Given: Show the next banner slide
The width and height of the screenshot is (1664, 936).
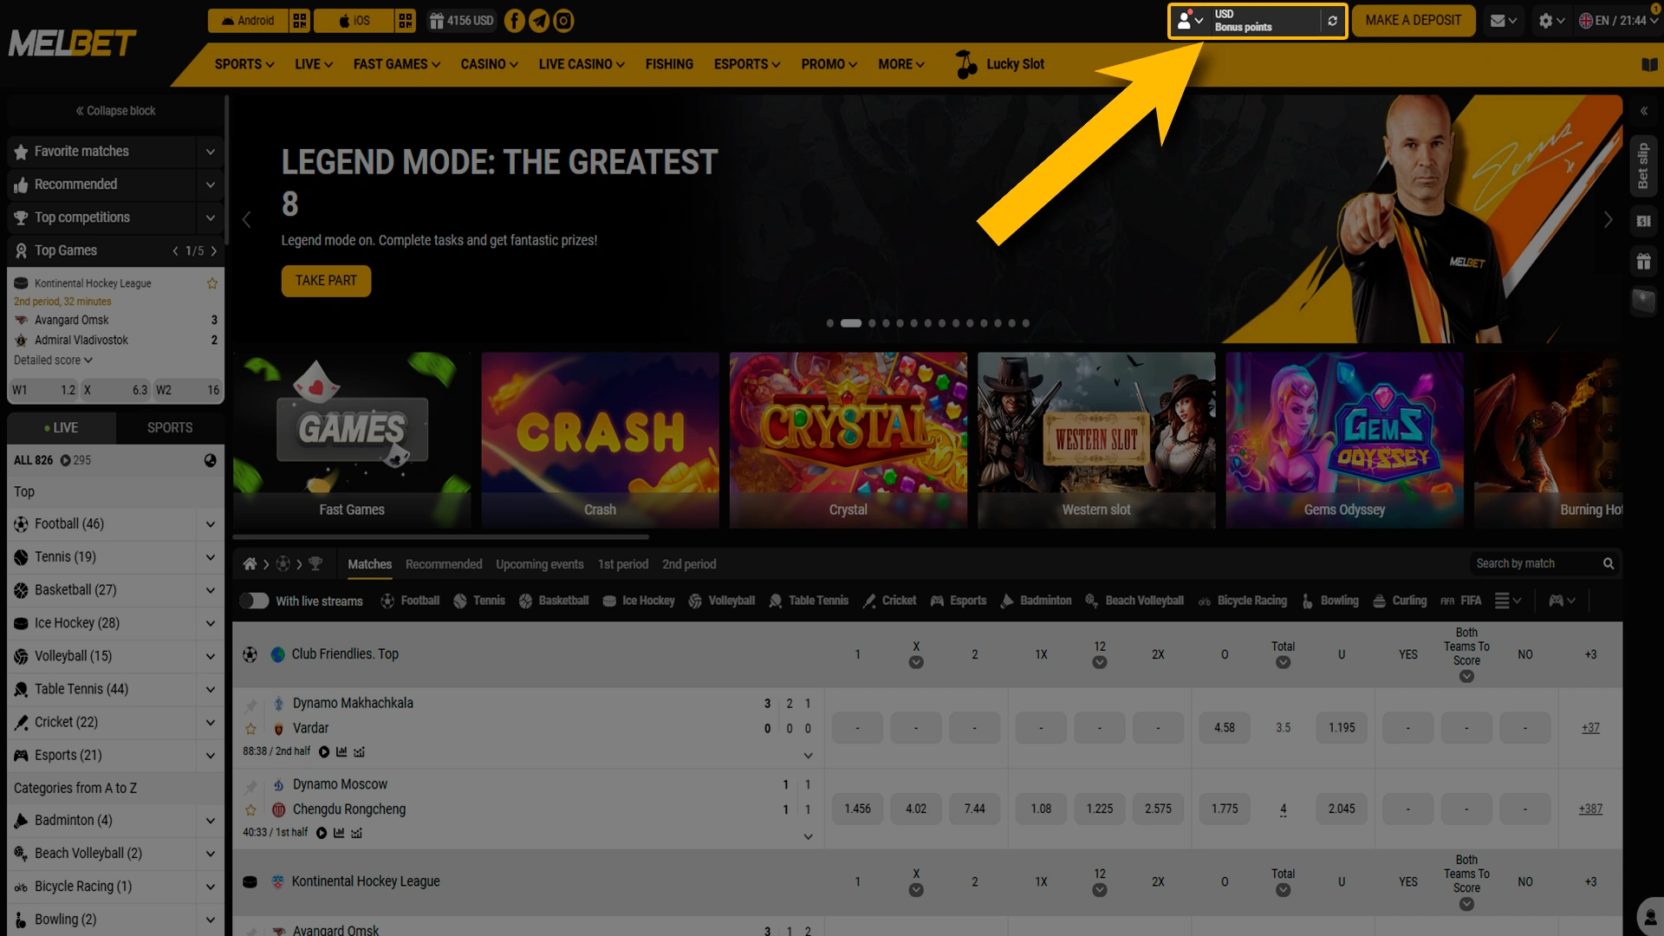Looking at the screenshot, I should [x=1608, y=220].
